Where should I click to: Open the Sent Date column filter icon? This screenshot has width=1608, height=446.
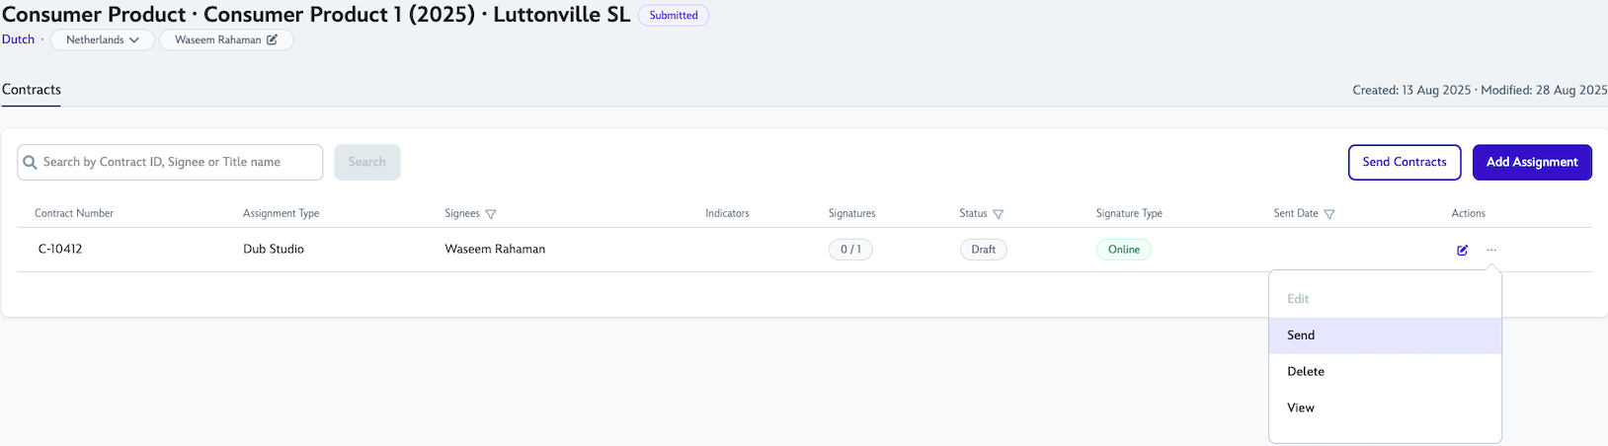[x=1328, y=214]
